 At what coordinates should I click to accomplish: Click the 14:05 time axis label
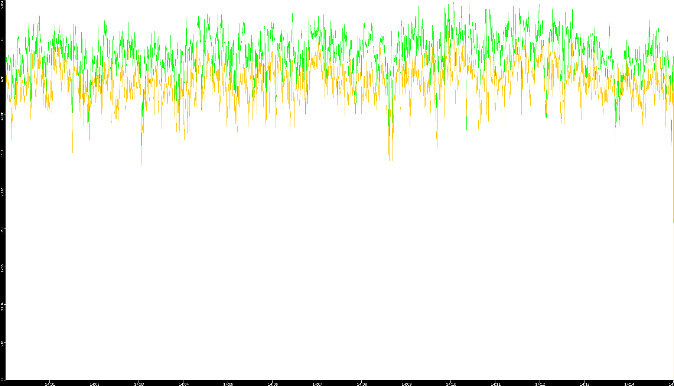point(228,384)
